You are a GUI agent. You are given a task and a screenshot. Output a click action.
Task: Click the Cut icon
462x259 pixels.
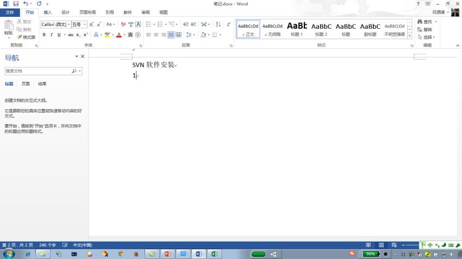pyautogui.click(x=20, y=22)
